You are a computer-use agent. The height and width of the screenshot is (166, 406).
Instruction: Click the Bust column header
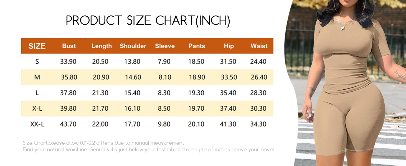69,46
